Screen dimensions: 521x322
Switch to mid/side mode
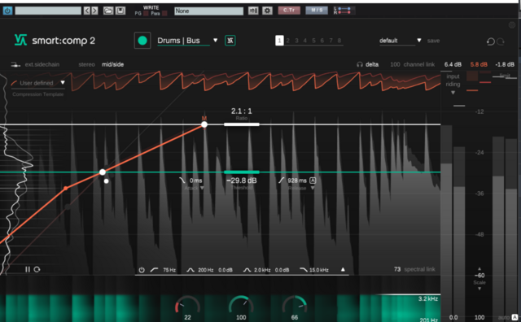[x=112, y=64]
